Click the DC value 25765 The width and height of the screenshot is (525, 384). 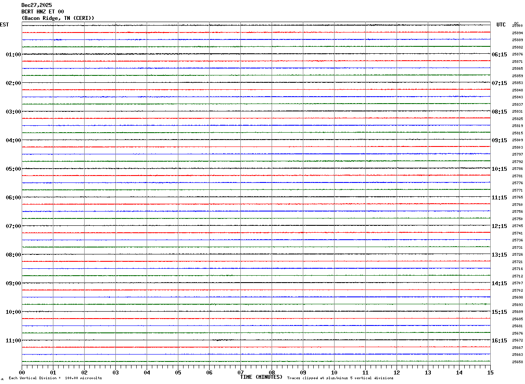(517, 197)
